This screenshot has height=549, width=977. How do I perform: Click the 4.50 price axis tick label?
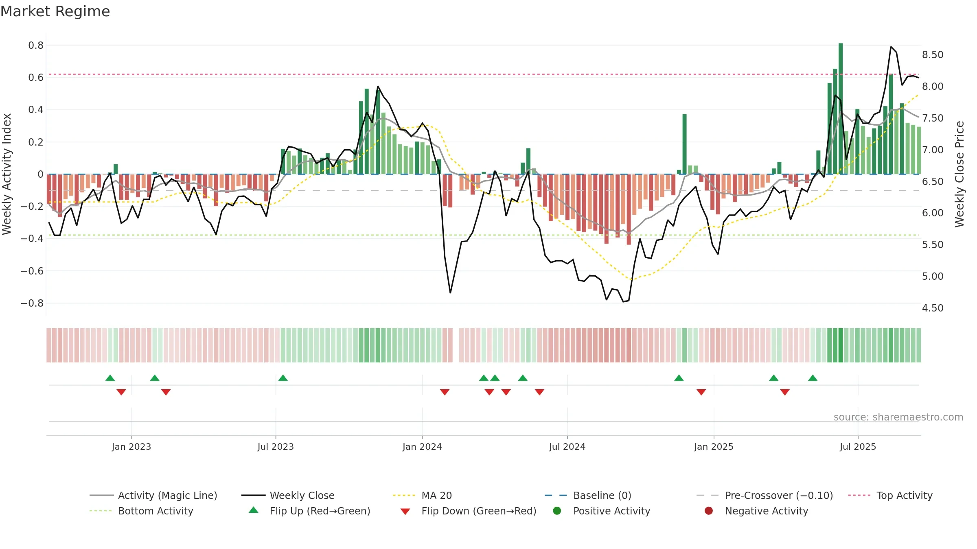[933, 308]
